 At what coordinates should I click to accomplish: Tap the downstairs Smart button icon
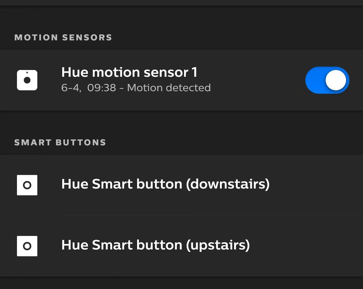(27, 185)
